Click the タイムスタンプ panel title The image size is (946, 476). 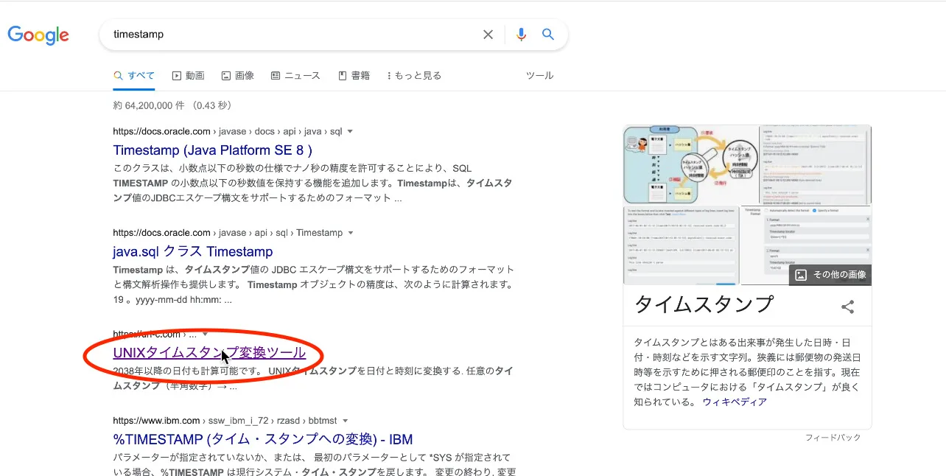pyautogui.click(x=704, y=304)
